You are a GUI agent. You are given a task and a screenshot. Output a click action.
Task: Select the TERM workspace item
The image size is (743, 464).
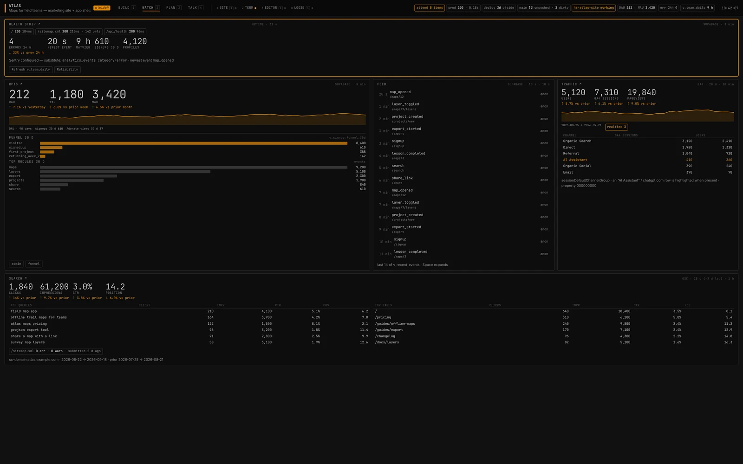pos(249,8)
